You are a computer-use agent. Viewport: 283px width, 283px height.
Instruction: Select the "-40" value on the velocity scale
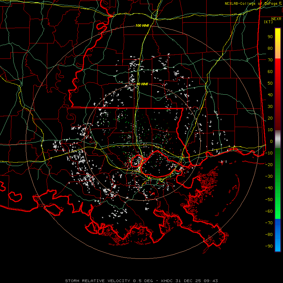click(269, 188)
